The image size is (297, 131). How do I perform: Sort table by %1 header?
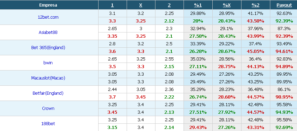[198, 5]
